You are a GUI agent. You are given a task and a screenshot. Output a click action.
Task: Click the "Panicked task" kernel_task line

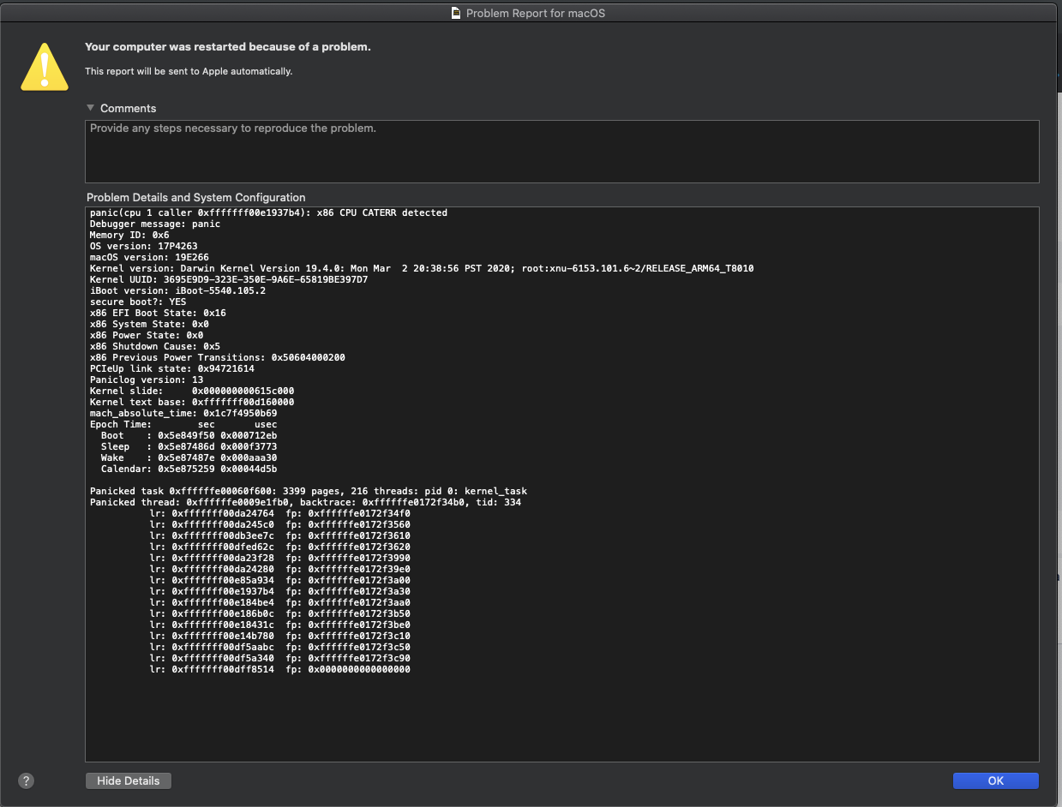pos(309,491)
